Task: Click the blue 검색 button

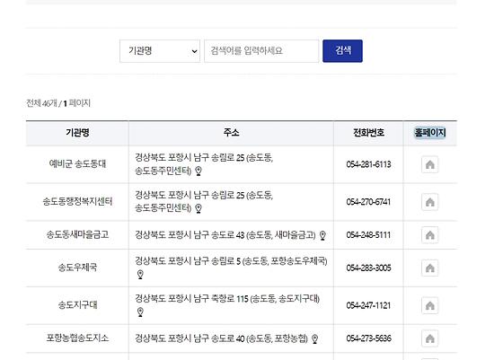Action: [x=342, y=51]
